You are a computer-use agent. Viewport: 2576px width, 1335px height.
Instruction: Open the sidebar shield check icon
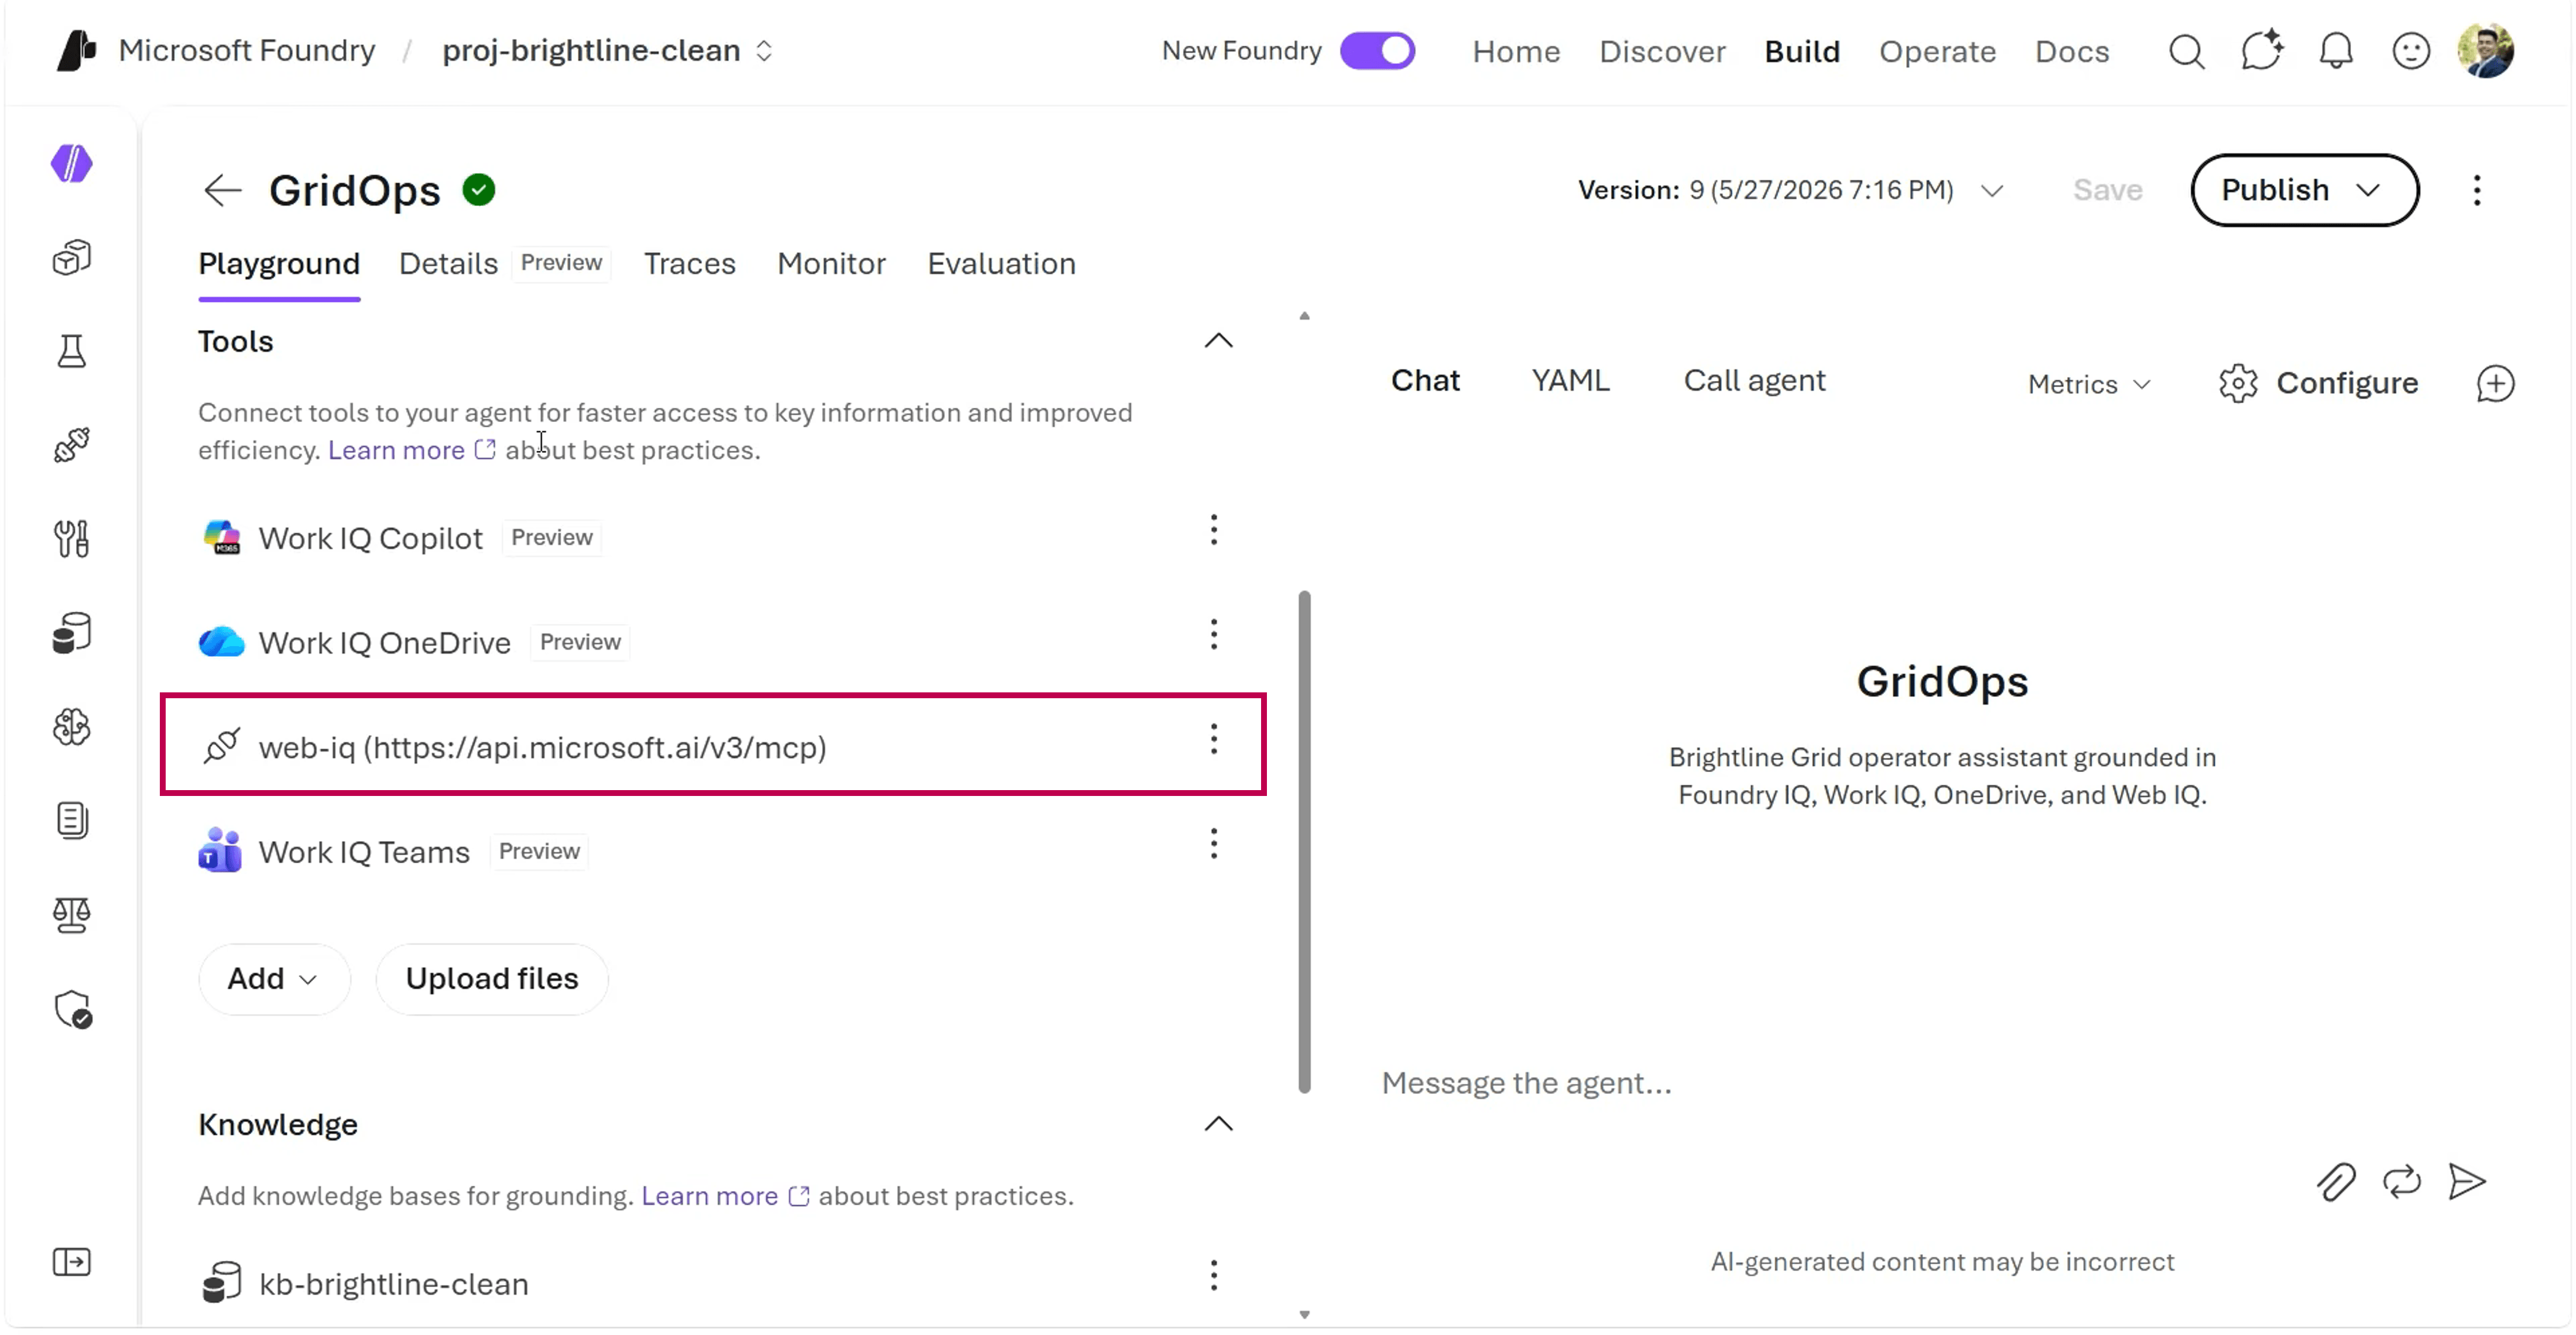[73, 1010]
